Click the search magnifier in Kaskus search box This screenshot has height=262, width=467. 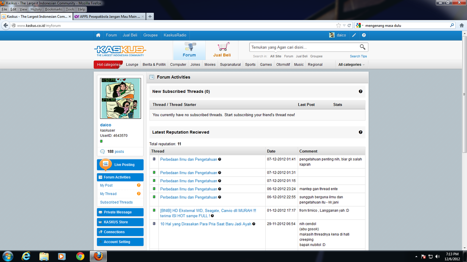362,47
